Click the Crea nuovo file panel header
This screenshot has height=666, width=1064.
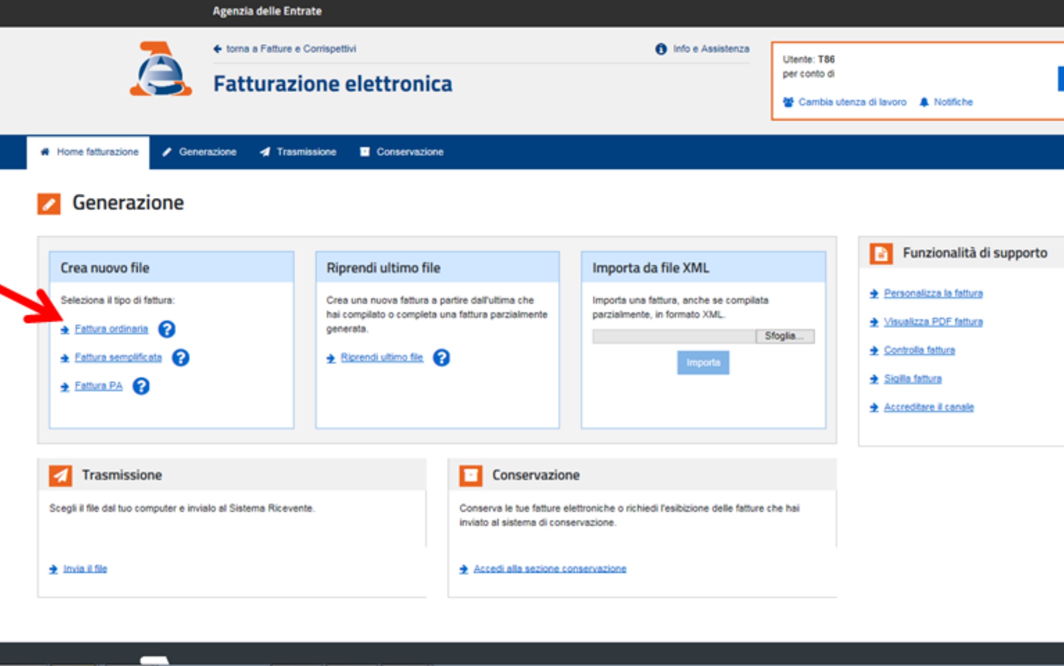pyautogui.click(x=172, y=268)
